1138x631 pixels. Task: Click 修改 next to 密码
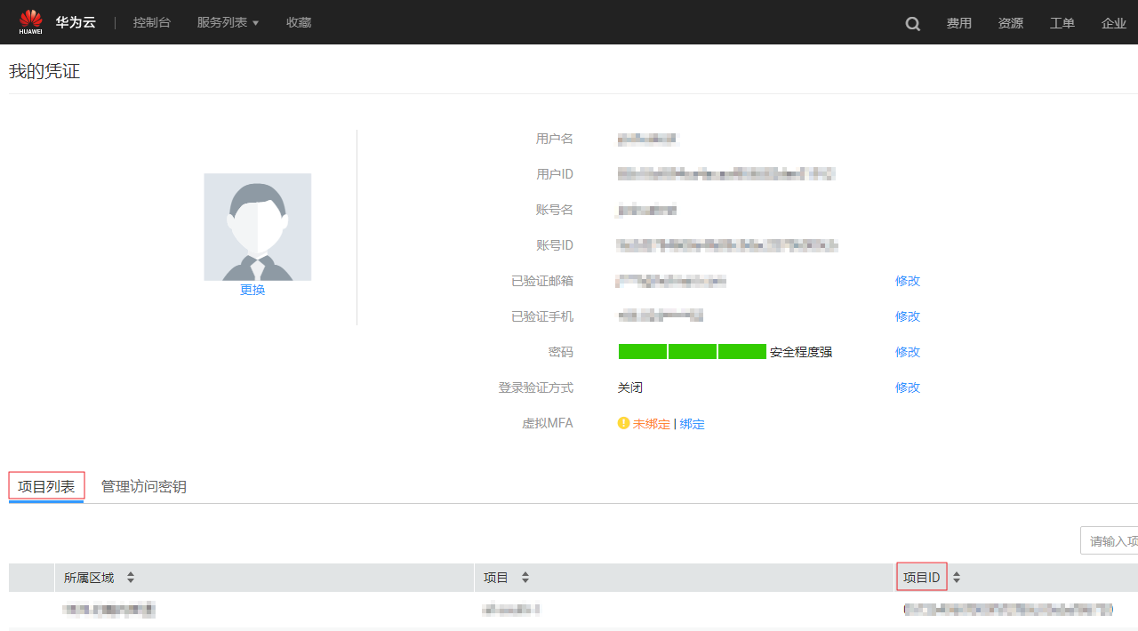click(908, 352)
